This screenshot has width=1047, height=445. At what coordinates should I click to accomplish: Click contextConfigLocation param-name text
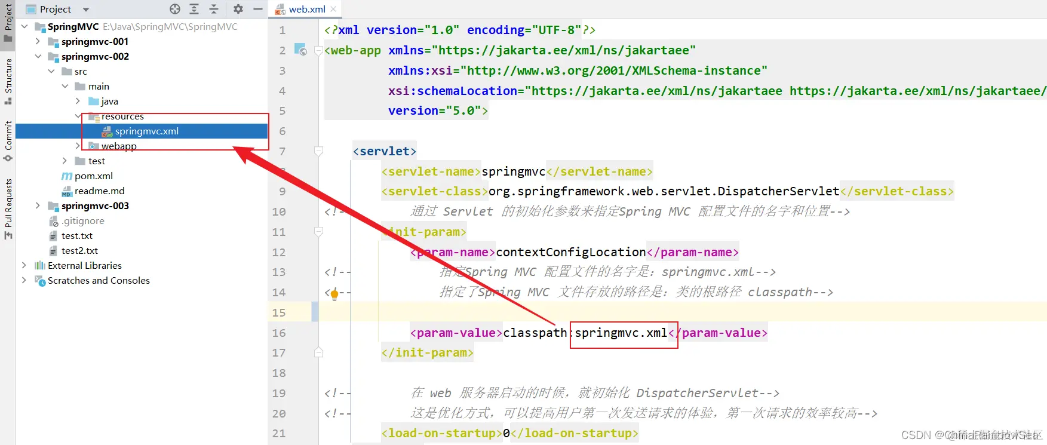coord(571,252)
